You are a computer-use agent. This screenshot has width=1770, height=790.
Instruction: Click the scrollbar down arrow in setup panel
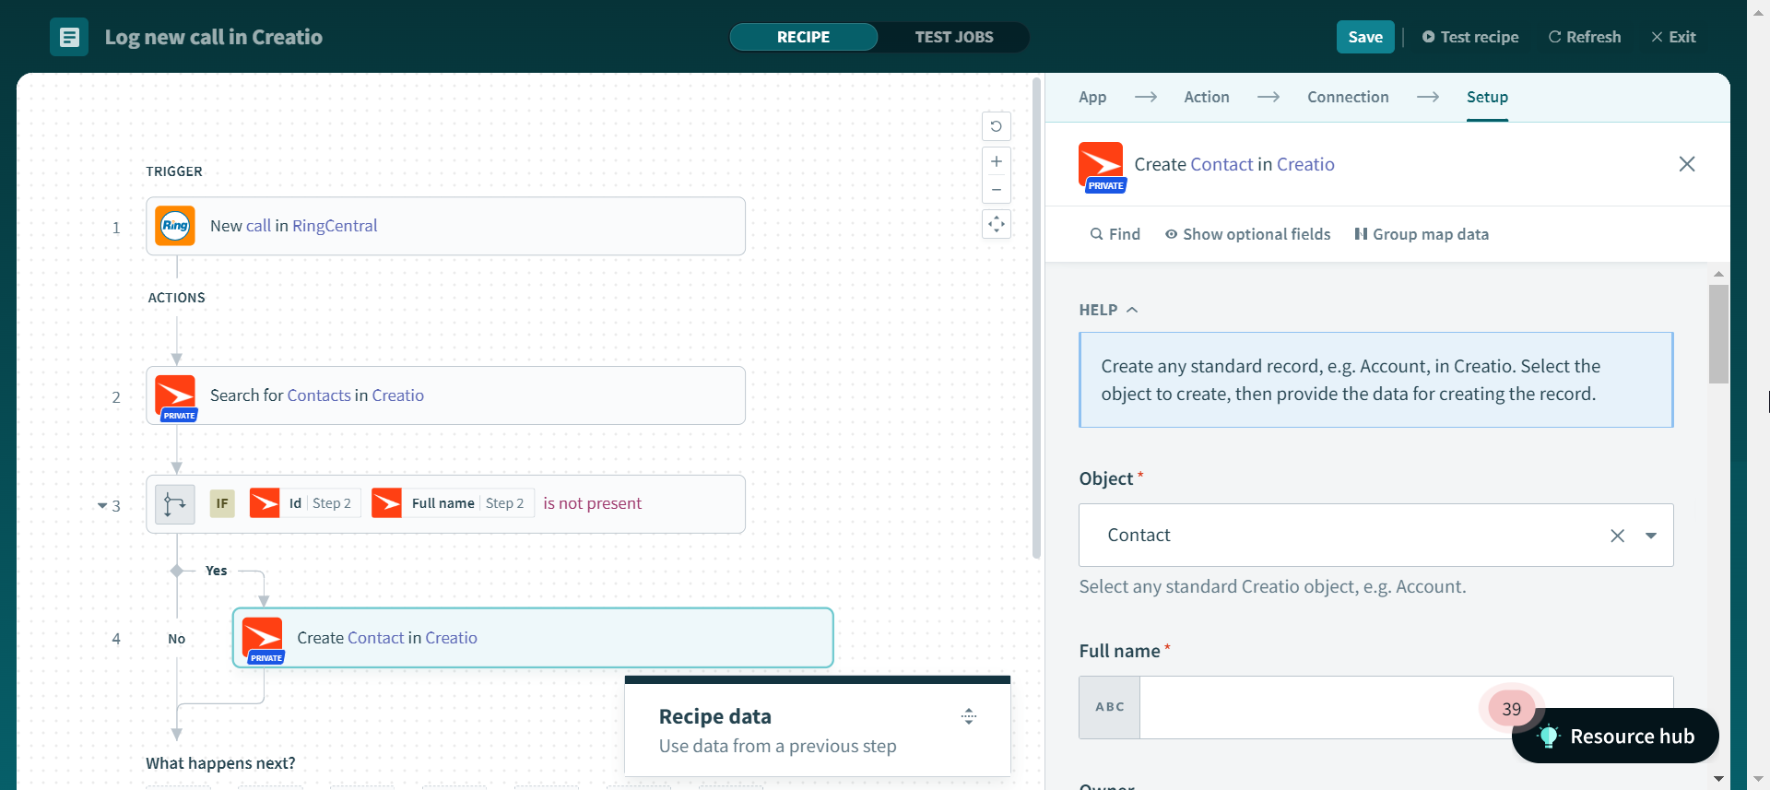[x=1718, y=779]
